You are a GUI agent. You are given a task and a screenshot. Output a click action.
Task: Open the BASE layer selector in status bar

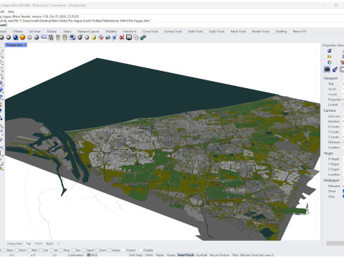94,255
